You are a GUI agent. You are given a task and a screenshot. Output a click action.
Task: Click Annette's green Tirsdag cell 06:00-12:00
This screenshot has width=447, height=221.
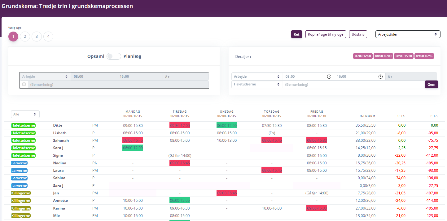pos(180,200)
